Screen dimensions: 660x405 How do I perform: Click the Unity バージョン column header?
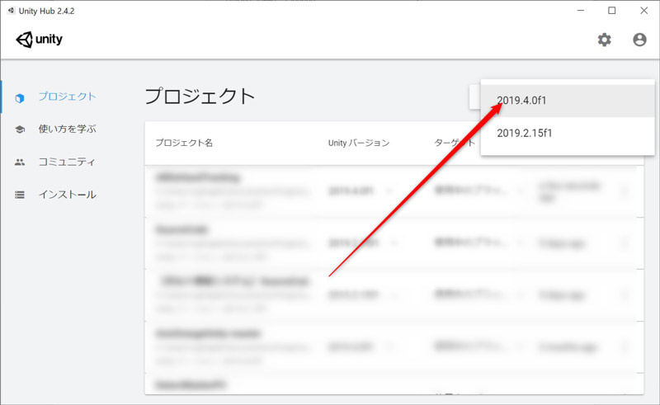[x=359, y=143]
